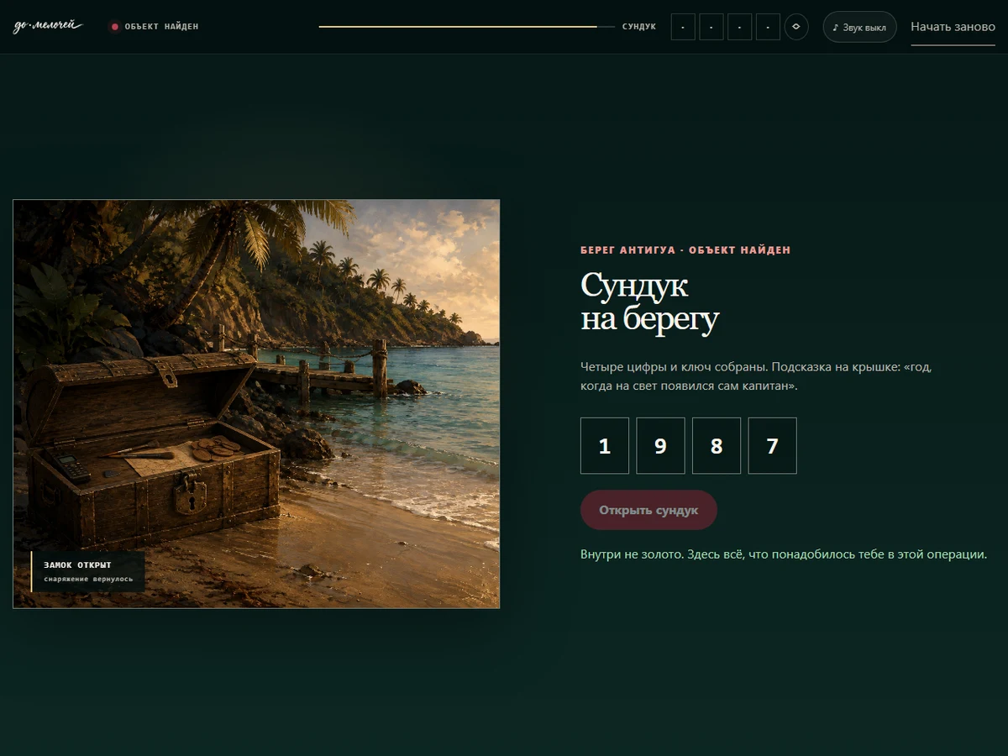Click the «Берег Антигуа · объект найден» overline
This screenshot has height=756, width=1008.
[685, 250]
